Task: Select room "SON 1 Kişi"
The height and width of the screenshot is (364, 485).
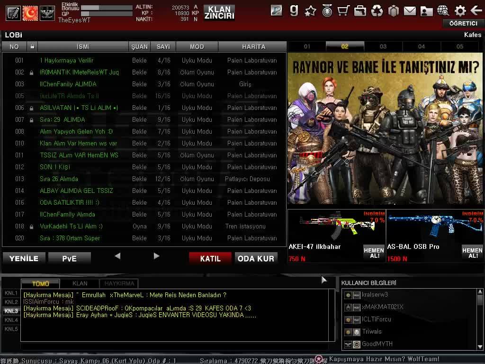Action: (144, 167)
